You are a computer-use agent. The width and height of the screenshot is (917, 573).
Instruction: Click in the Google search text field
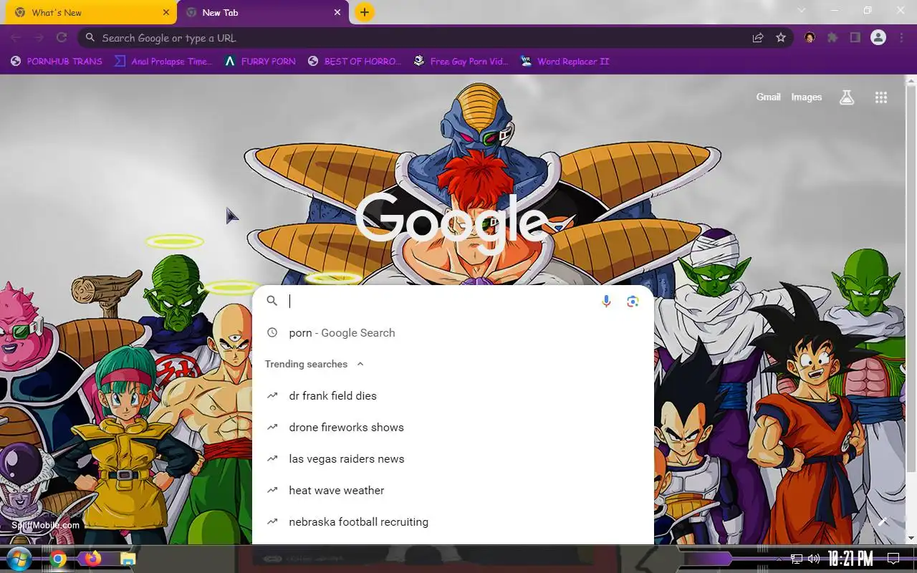441,302
